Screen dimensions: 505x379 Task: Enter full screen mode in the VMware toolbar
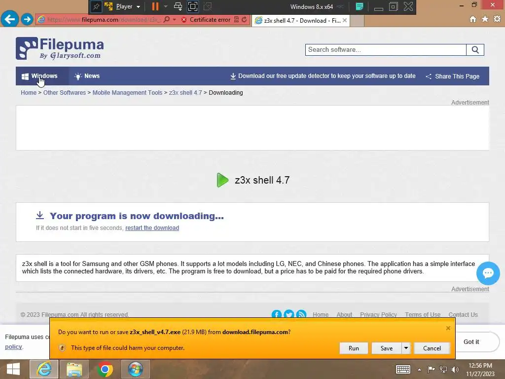click(x=193, y=6)
